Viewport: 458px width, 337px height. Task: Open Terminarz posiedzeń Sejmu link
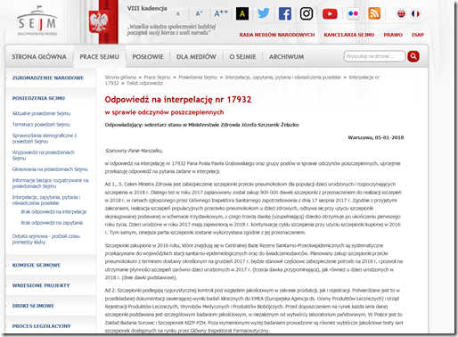click(x=41, y=125)
